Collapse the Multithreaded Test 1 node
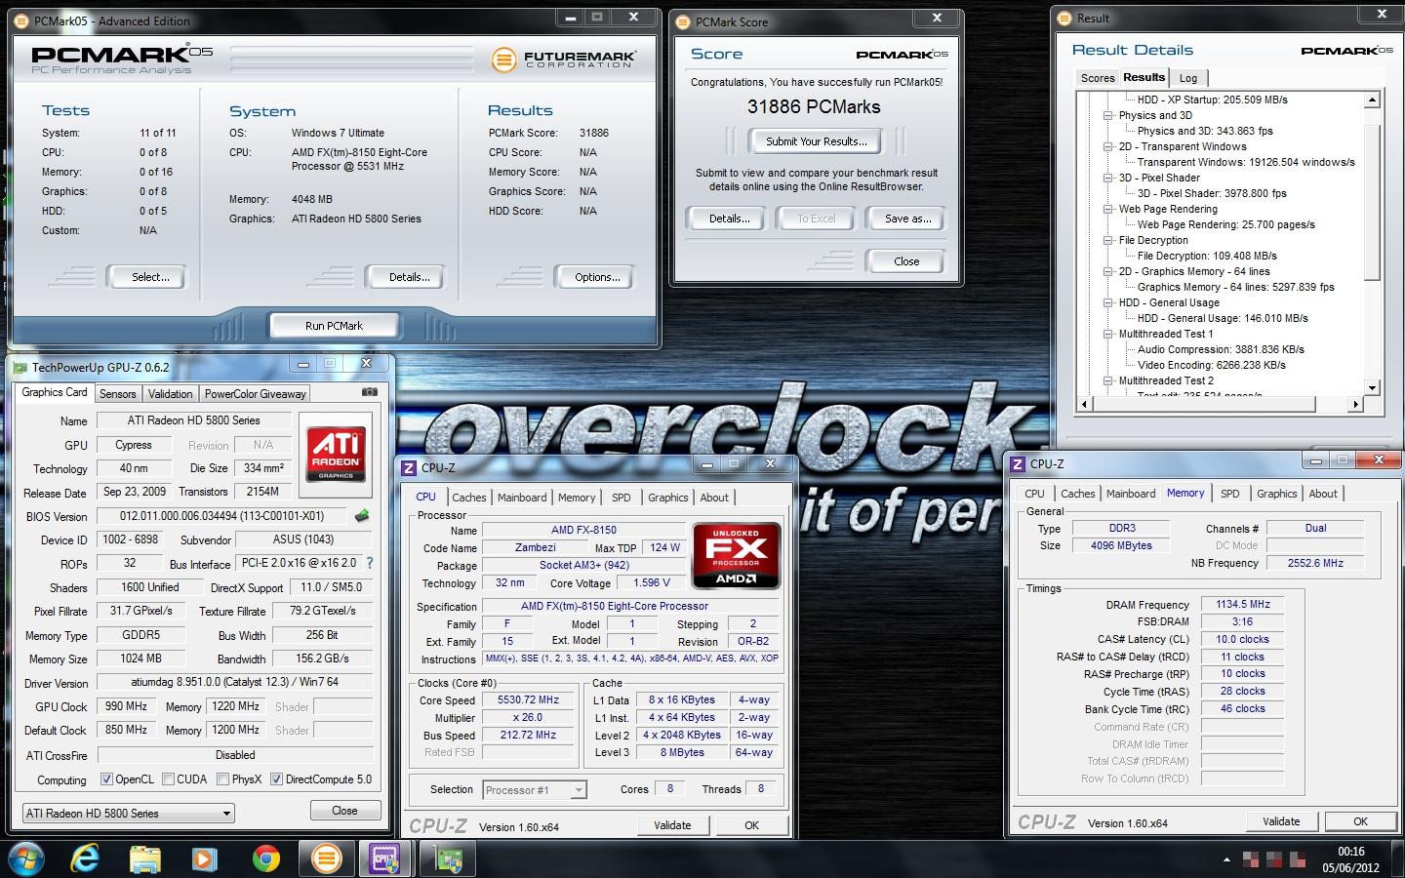The width and height of the screenshot is (1405, 878). point(1108,334)
